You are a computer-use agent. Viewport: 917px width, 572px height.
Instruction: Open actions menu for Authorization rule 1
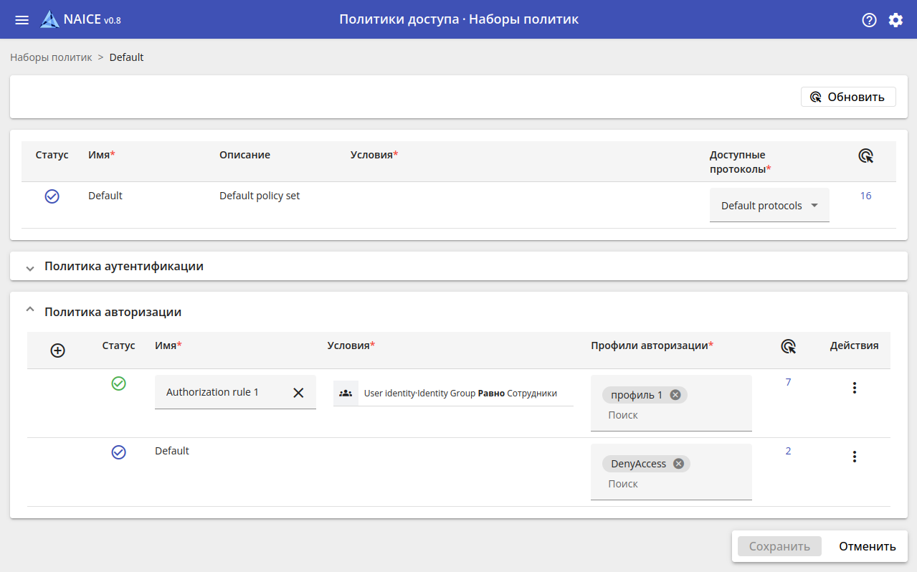point(854,388)
